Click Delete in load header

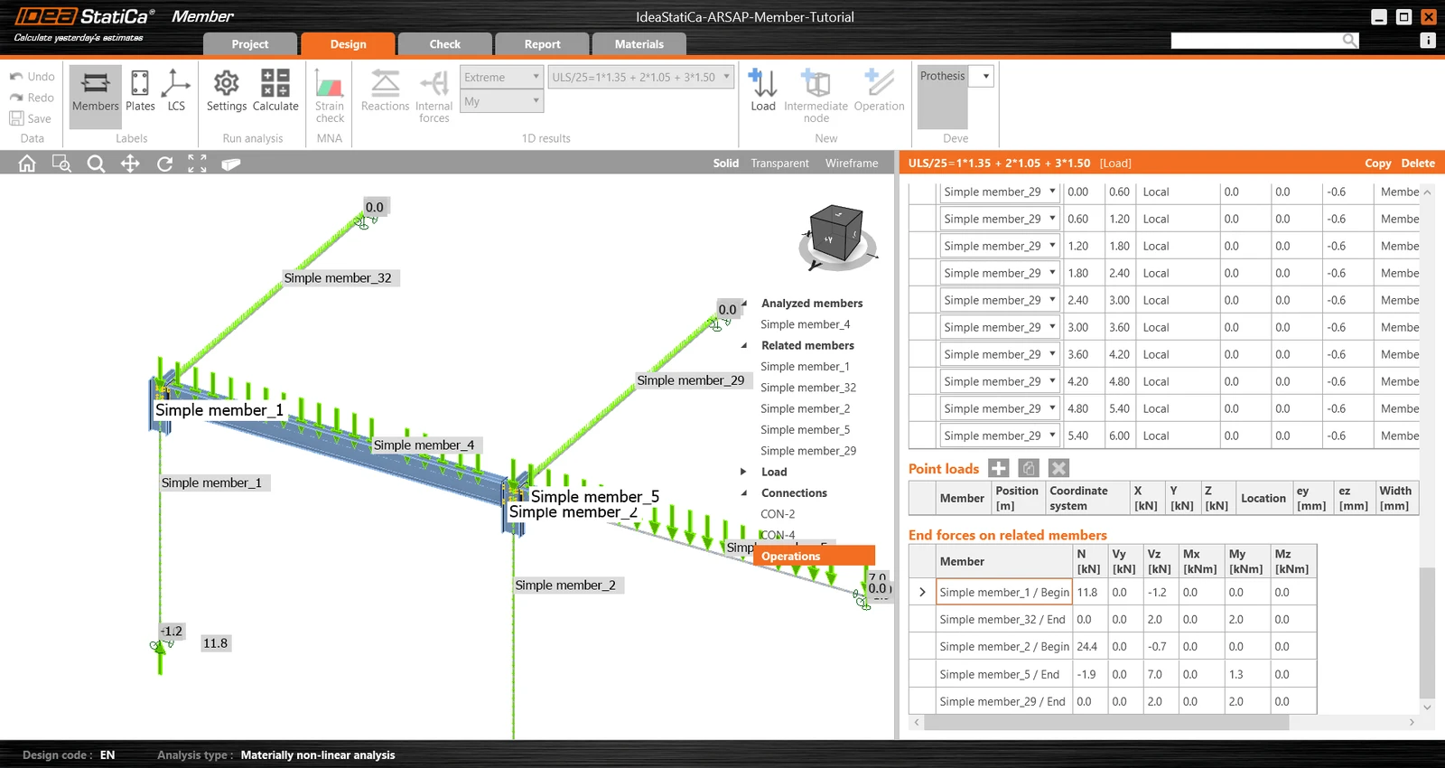[x=1418, y=164]
